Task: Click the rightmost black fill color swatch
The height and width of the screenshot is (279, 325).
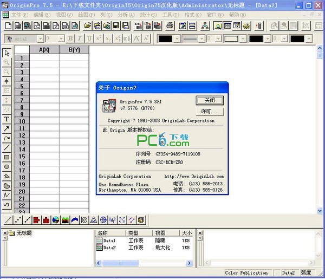Action: tap(297, 39)
